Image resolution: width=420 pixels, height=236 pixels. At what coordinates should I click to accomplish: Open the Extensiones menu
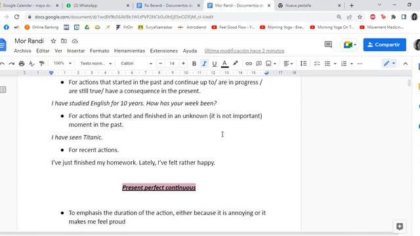click(164, 51)
